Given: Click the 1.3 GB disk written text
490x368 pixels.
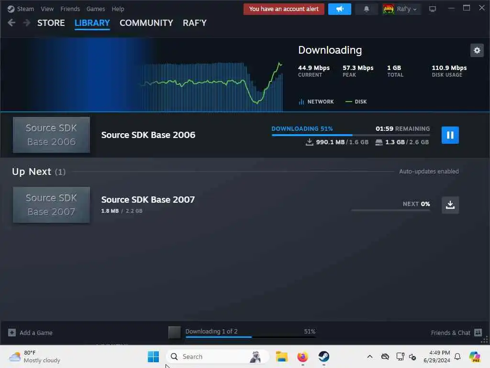Looking at the screenshot, I should tap(395, 142).
